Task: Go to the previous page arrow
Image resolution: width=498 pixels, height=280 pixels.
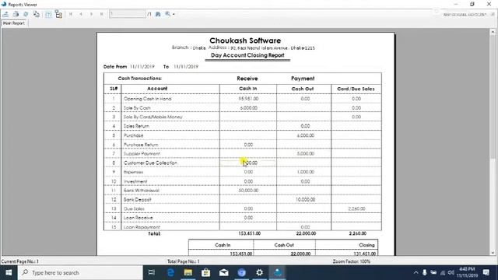Action: pos(81,14)
